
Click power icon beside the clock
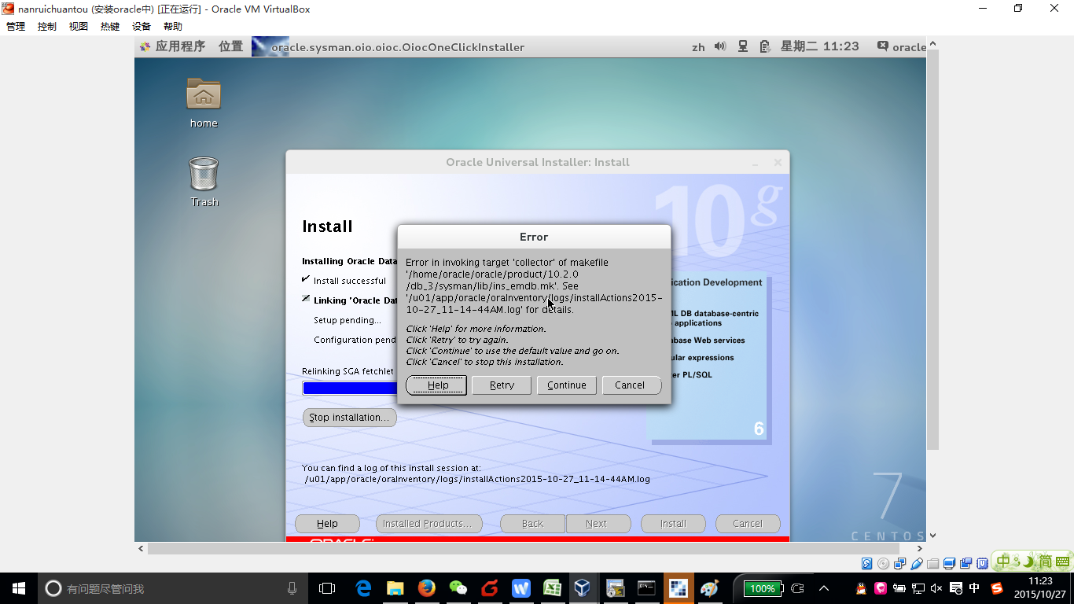(765, 46)
